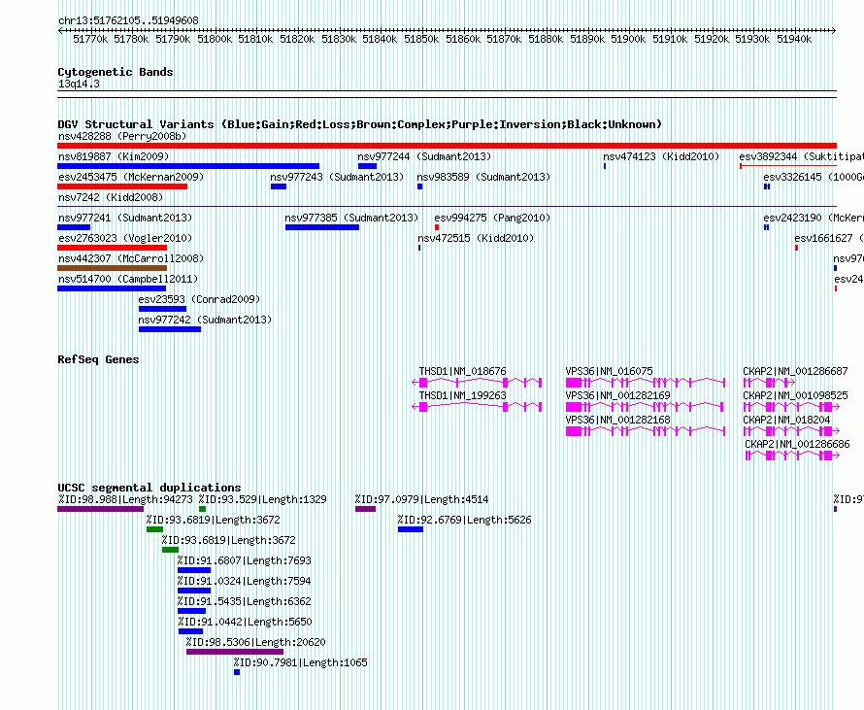Select the 51850k ruler position label
Screen dimensions: 864x710
[x=421, y=39]
